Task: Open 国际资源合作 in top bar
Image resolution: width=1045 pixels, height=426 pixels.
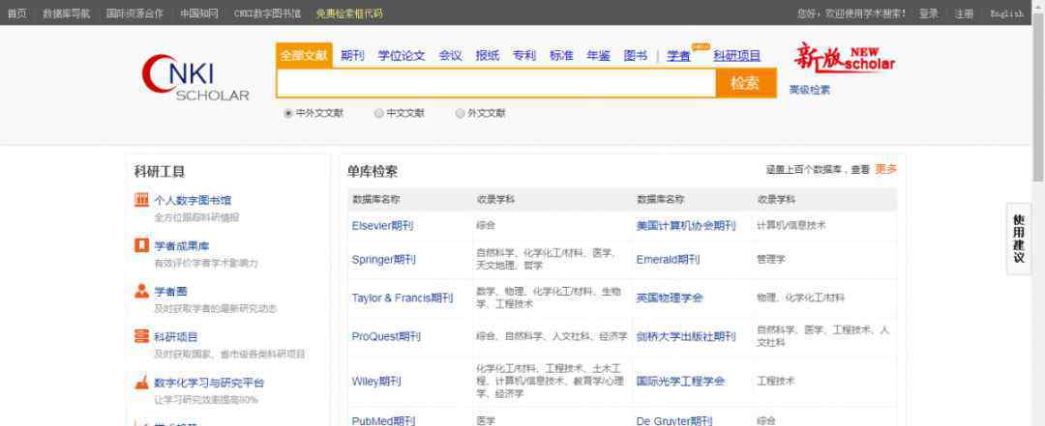Action: [x=134, y=14]
